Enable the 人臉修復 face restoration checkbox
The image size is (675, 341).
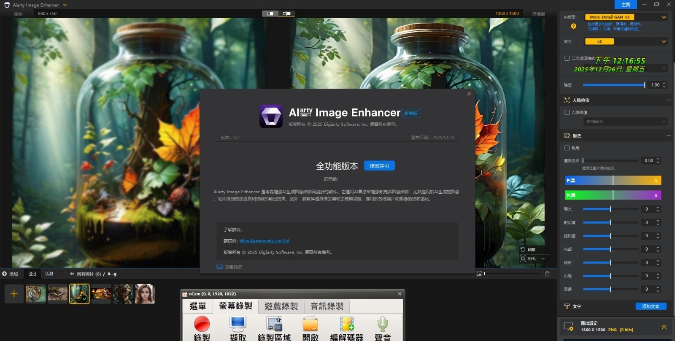(x=567, y=112)
